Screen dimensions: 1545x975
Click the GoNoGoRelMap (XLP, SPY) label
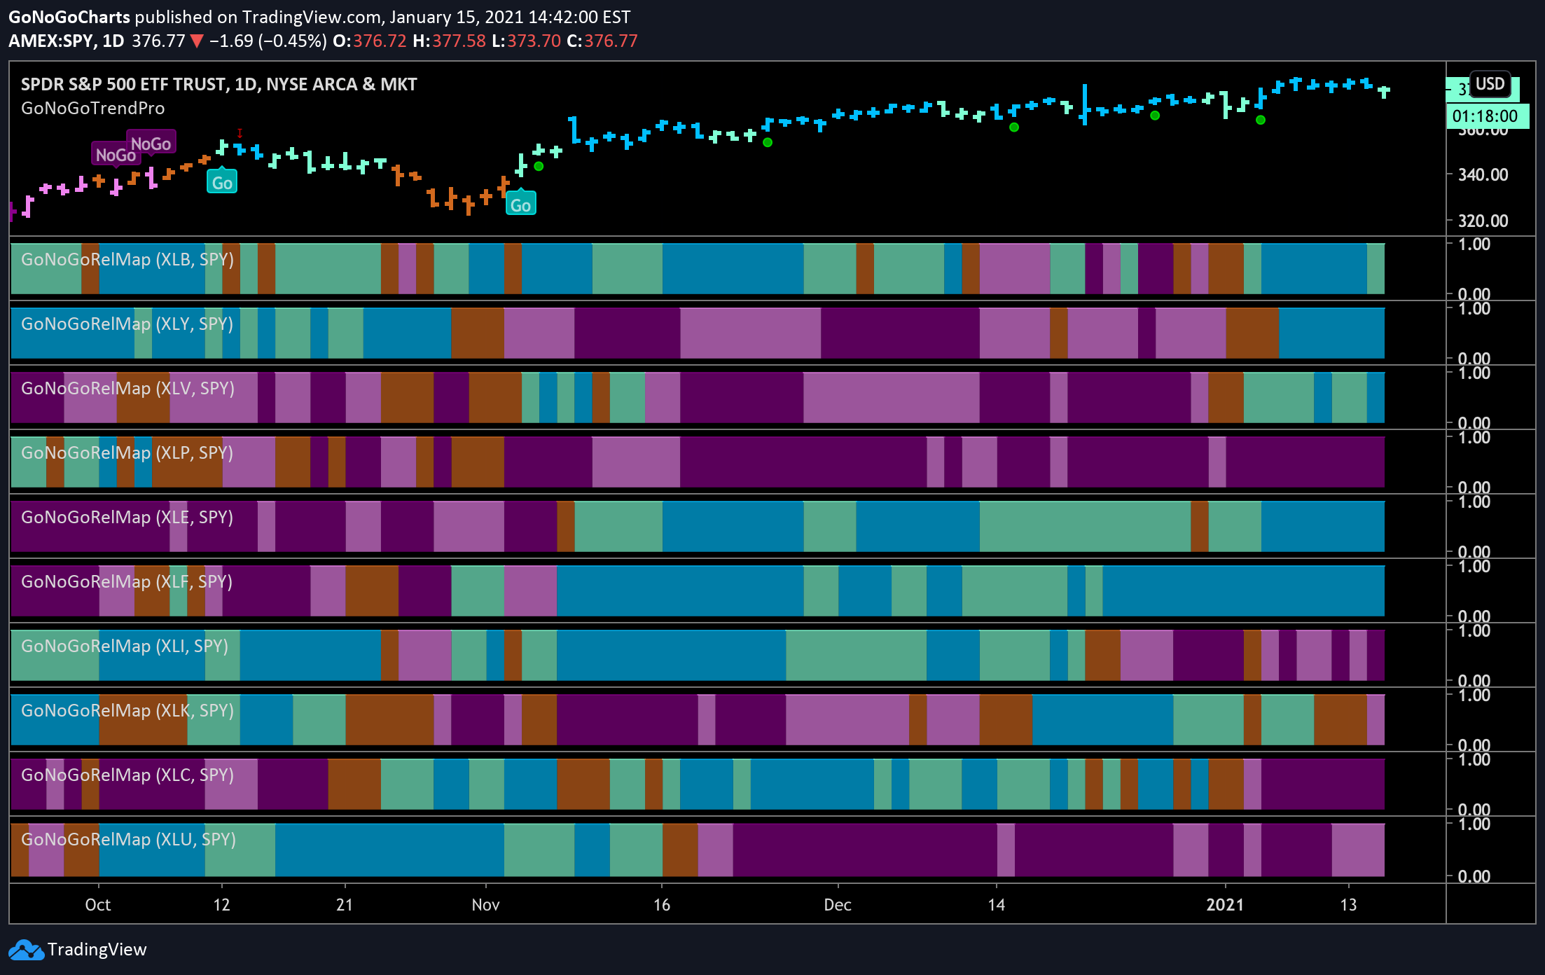127,453
